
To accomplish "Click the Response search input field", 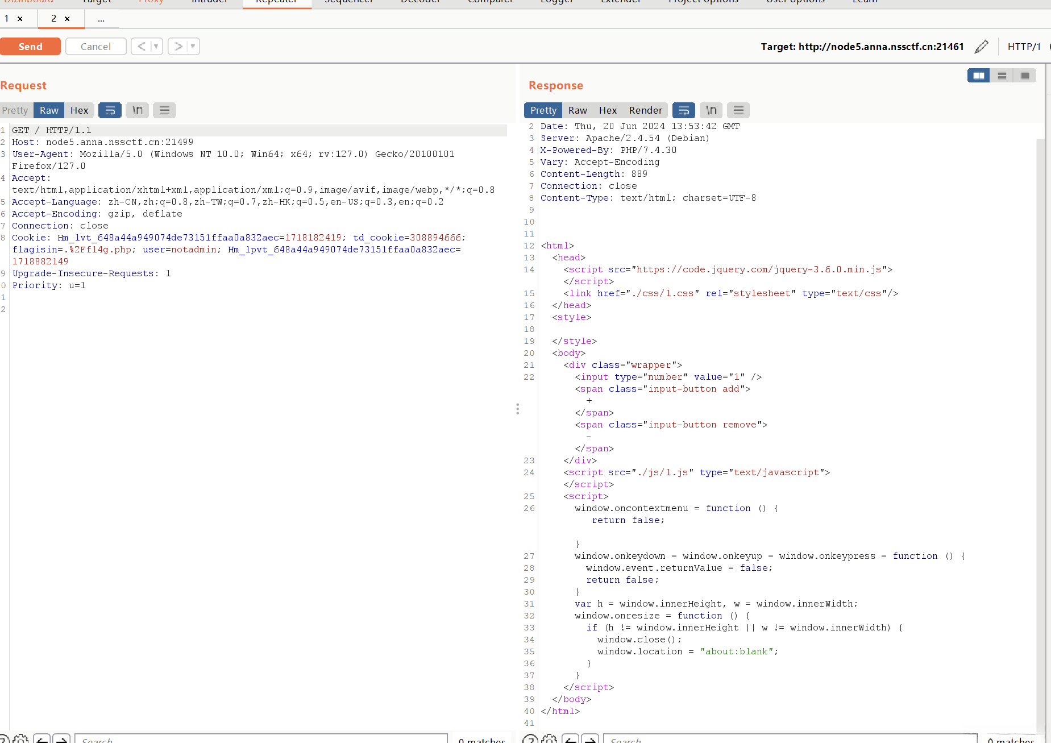I will click(x=789, y=739).
